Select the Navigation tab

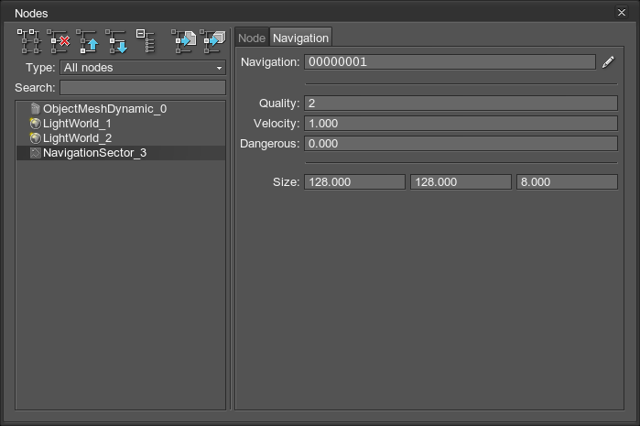point(300,38)
